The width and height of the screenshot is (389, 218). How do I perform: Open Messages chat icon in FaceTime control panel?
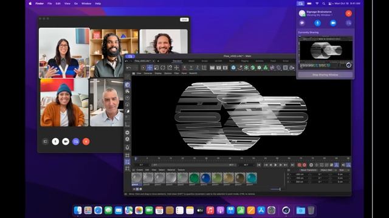(x=302, y=23)
